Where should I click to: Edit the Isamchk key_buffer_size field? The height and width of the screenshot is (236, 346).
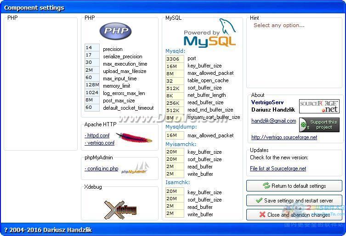tap(175, 191)
